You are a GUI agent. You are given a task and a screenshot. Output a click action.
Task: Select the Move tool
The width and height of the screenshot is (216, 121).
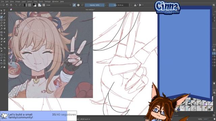[x=4, y=32]
